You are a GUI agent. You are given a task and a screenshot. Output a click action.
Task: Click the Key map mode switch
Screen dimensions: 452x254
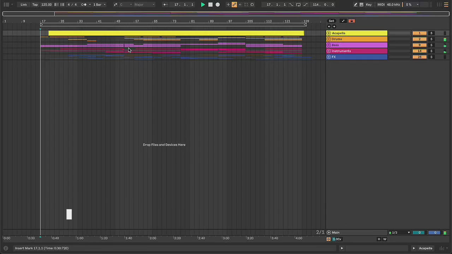point(369,5)
